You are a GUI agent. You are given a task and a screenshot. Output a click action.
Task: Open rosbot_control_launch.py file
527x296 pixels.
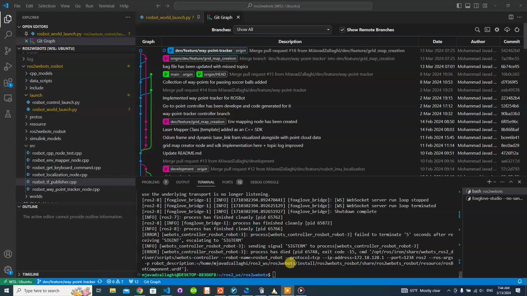point(56,102)
